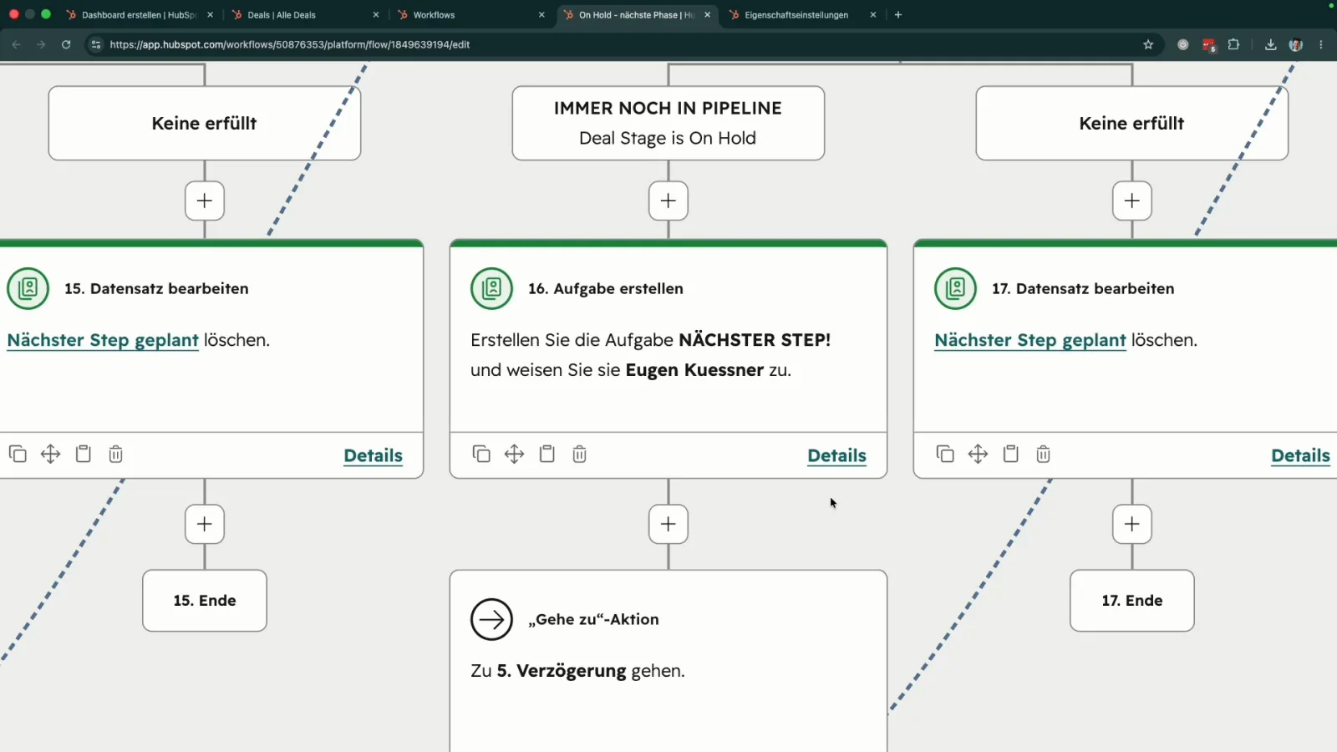The height and width of the screenshot is (752, 1337).
Task: Switch to Workflows browser tab
Action: (470, 15)
